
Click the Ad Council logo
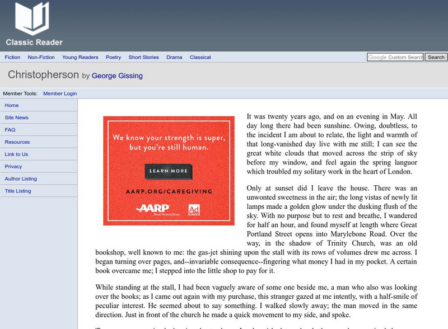[x=194, y=210]
